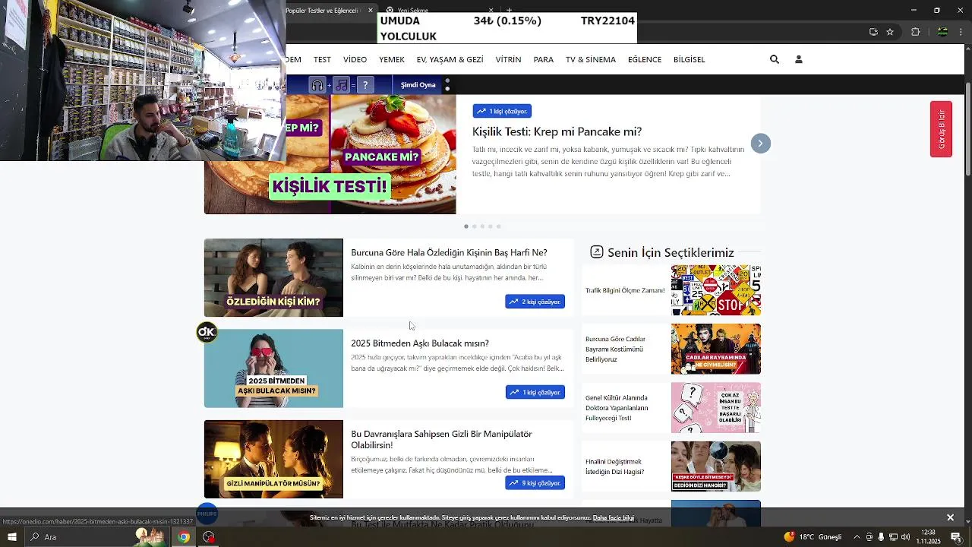972x547 pixels.
Task: Open the BİLGİSEL menu item
Action: coord(689,59)
